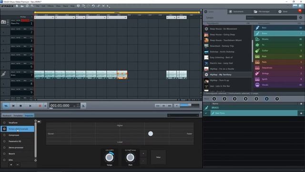This screenshot has height=172, width=305.
Task: Click the red Record transport button
Action: (x=40, y=106)
